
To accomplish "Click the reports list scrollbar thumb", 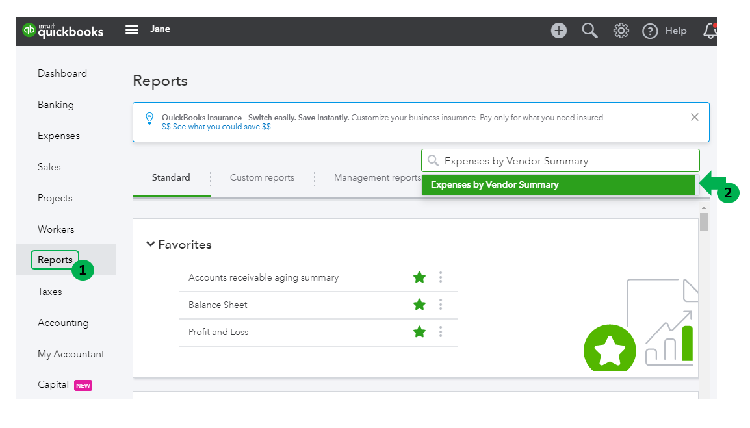I will [x=704, y=222].
